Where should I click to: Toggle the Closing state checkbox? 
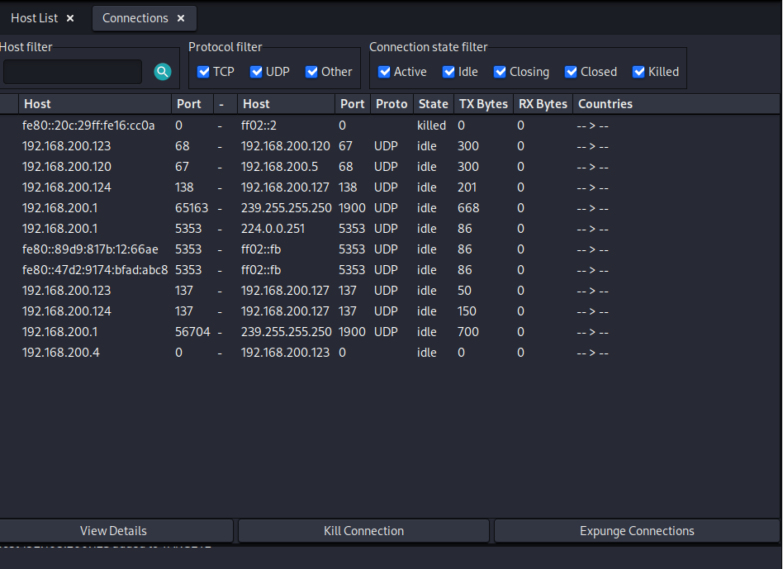point(500,72)
